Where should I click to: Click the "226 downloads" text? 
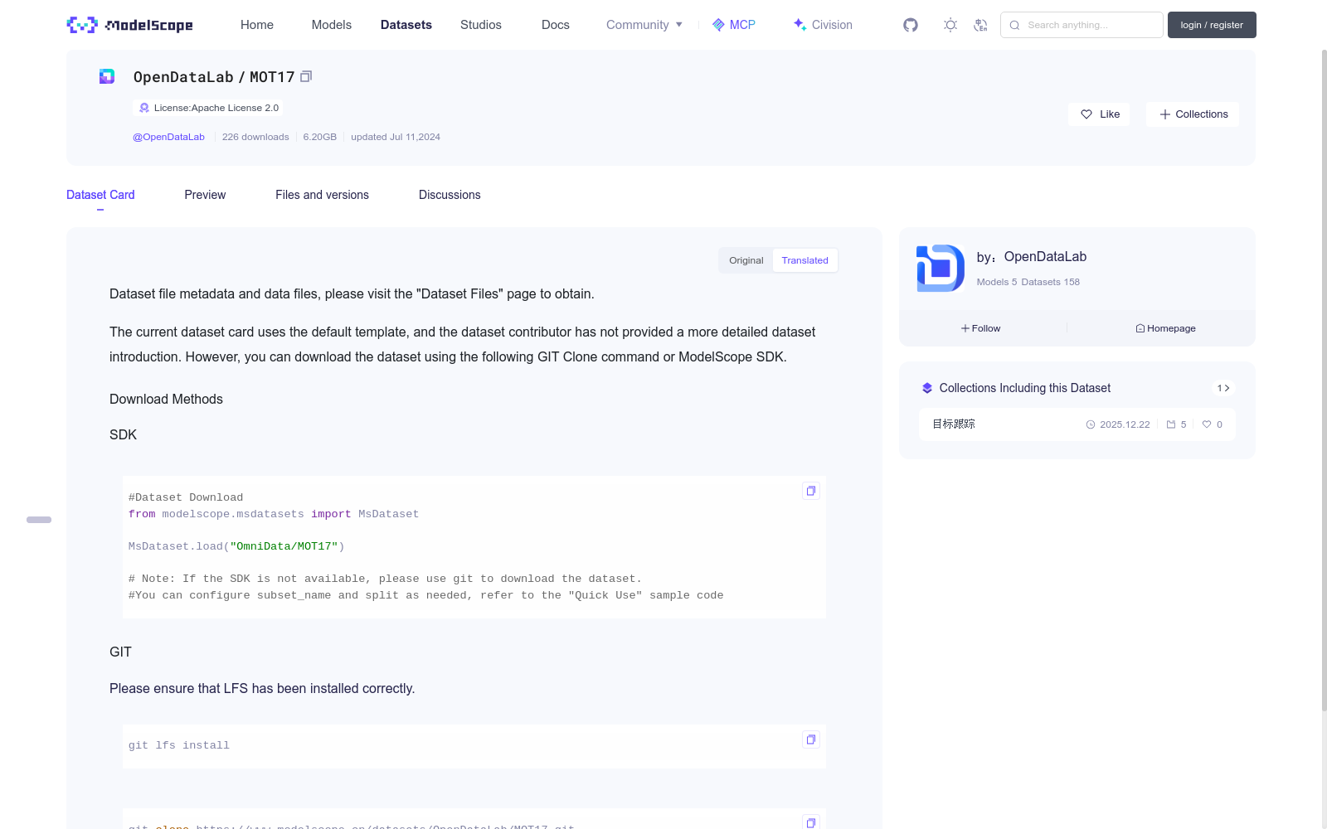click(x=255, y=137)
